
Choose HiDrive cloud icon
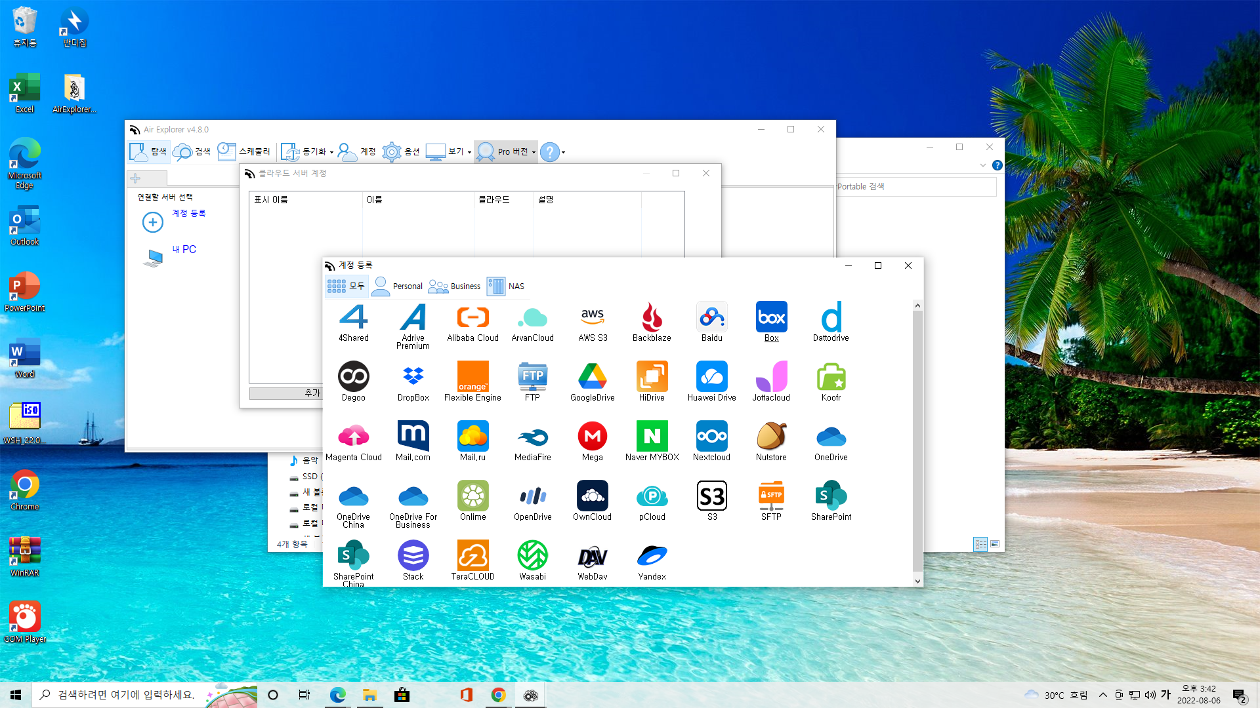[x=652, y=382]
